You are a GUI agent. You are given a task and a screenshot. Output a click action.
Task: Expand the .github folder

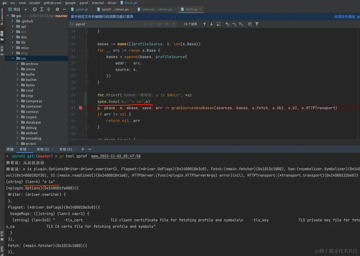(13, 21)
